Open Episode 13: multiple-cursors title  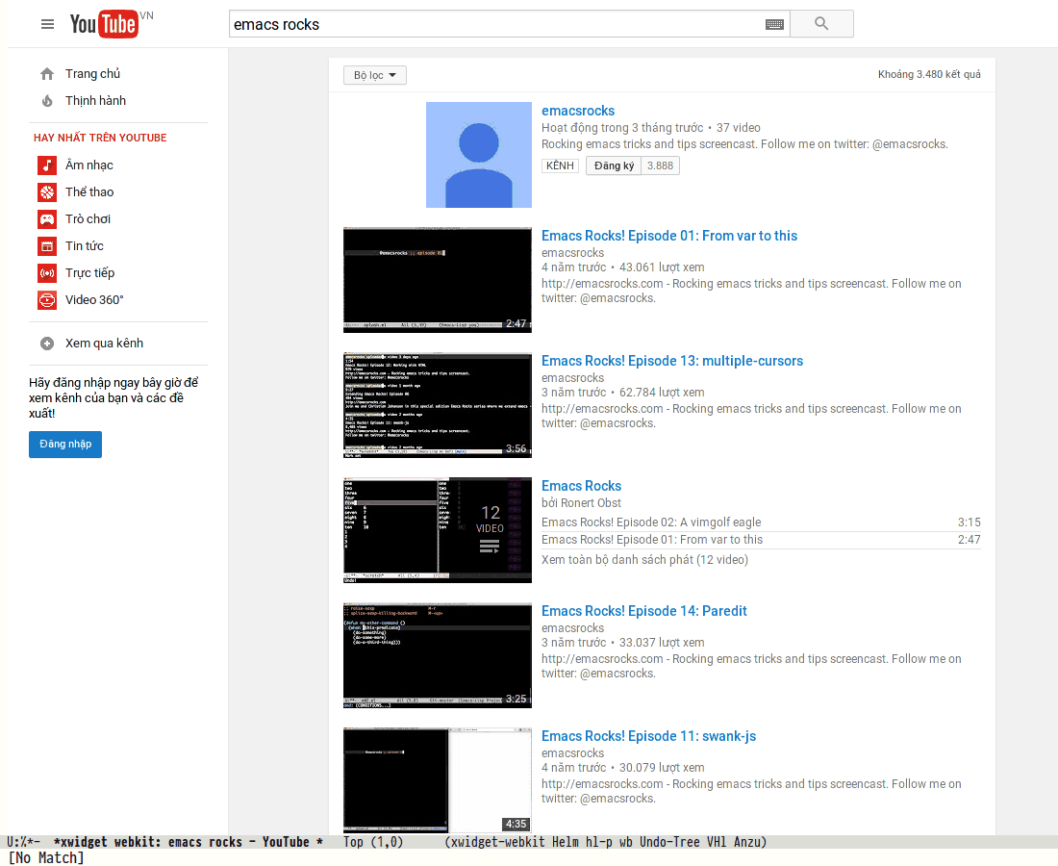tap(672, 361)
